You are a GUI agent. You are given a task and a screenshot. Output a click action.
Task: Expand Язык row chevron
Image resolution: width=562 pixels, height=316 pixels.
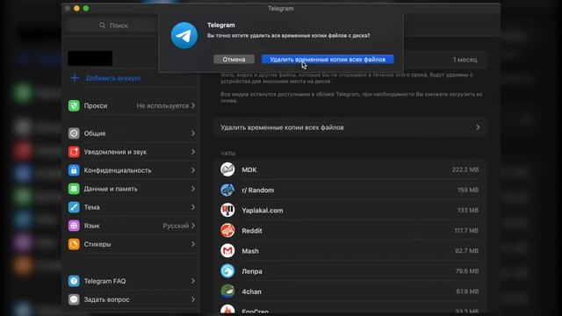(x=193, y=226)
